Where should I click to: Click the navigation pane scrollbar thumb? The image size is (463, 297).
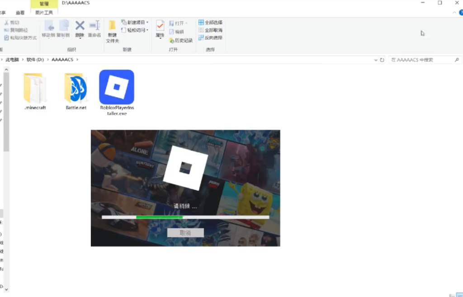(x=6, y=112)
